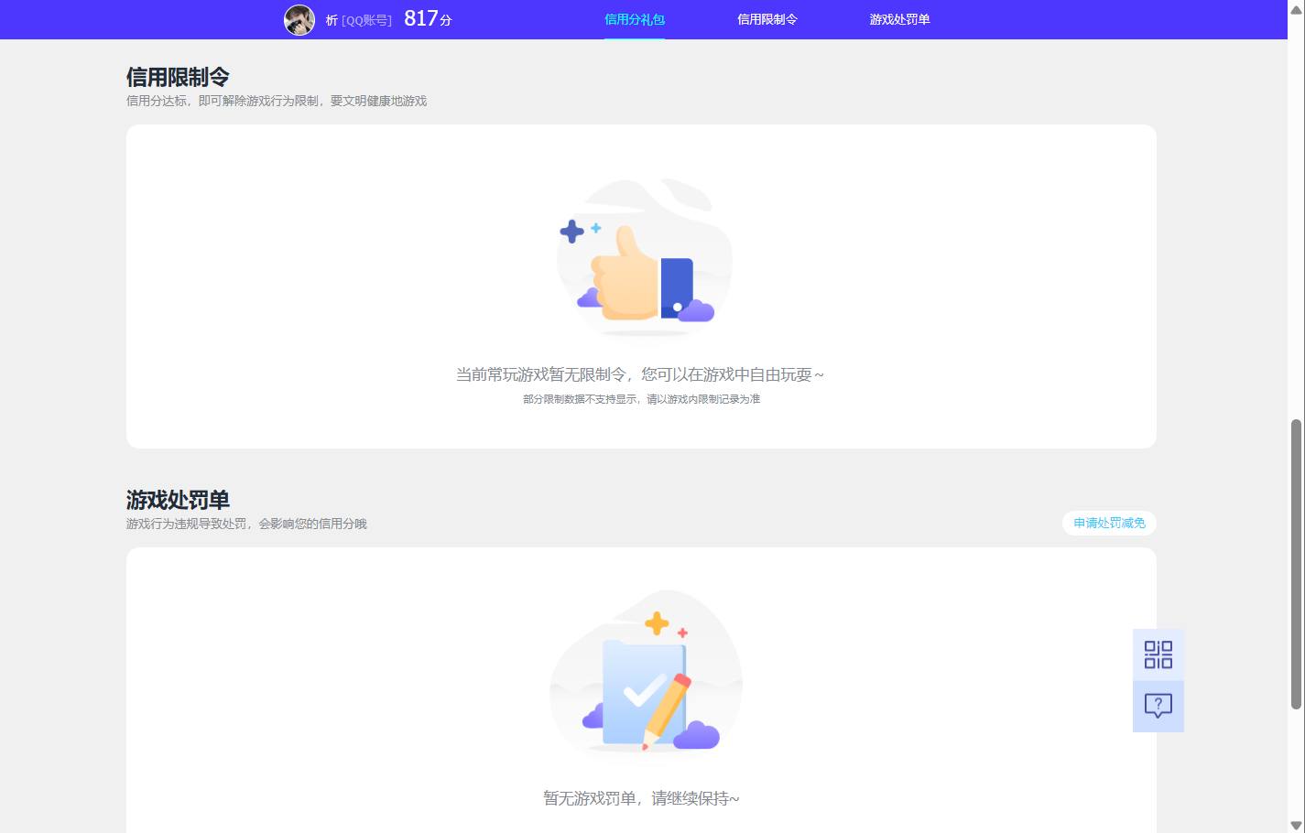Click scrollbar up arrow
1305x833 pixels.
pyautogui.click(x=1296, y=8)
